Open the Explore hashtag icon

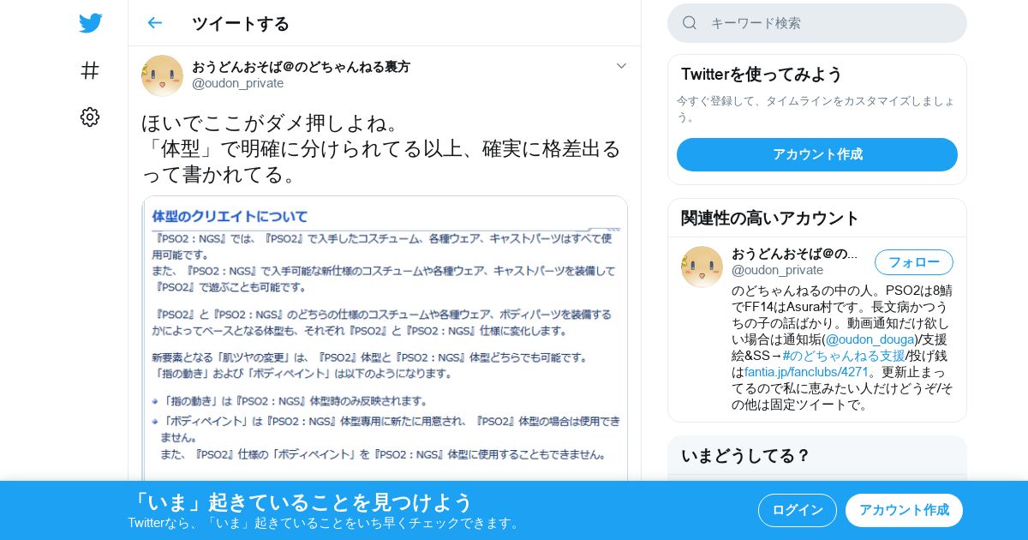pyautogui.click(x=90, y=70)
